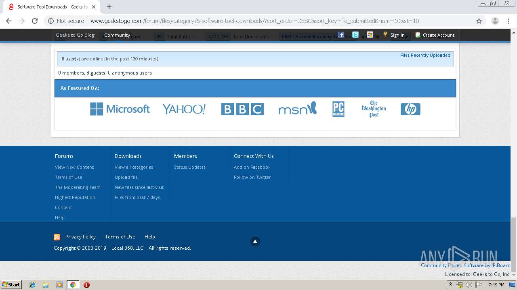Image resolution: width=517 pixels, height=290 pixels.
Task: Open a new browser tab
Action: click(109, 7)
